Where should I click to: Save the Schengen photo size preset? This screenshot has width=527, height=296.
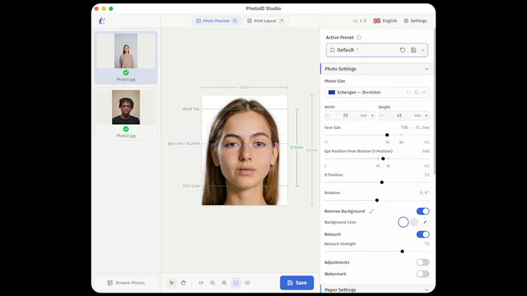pos(416,92)
